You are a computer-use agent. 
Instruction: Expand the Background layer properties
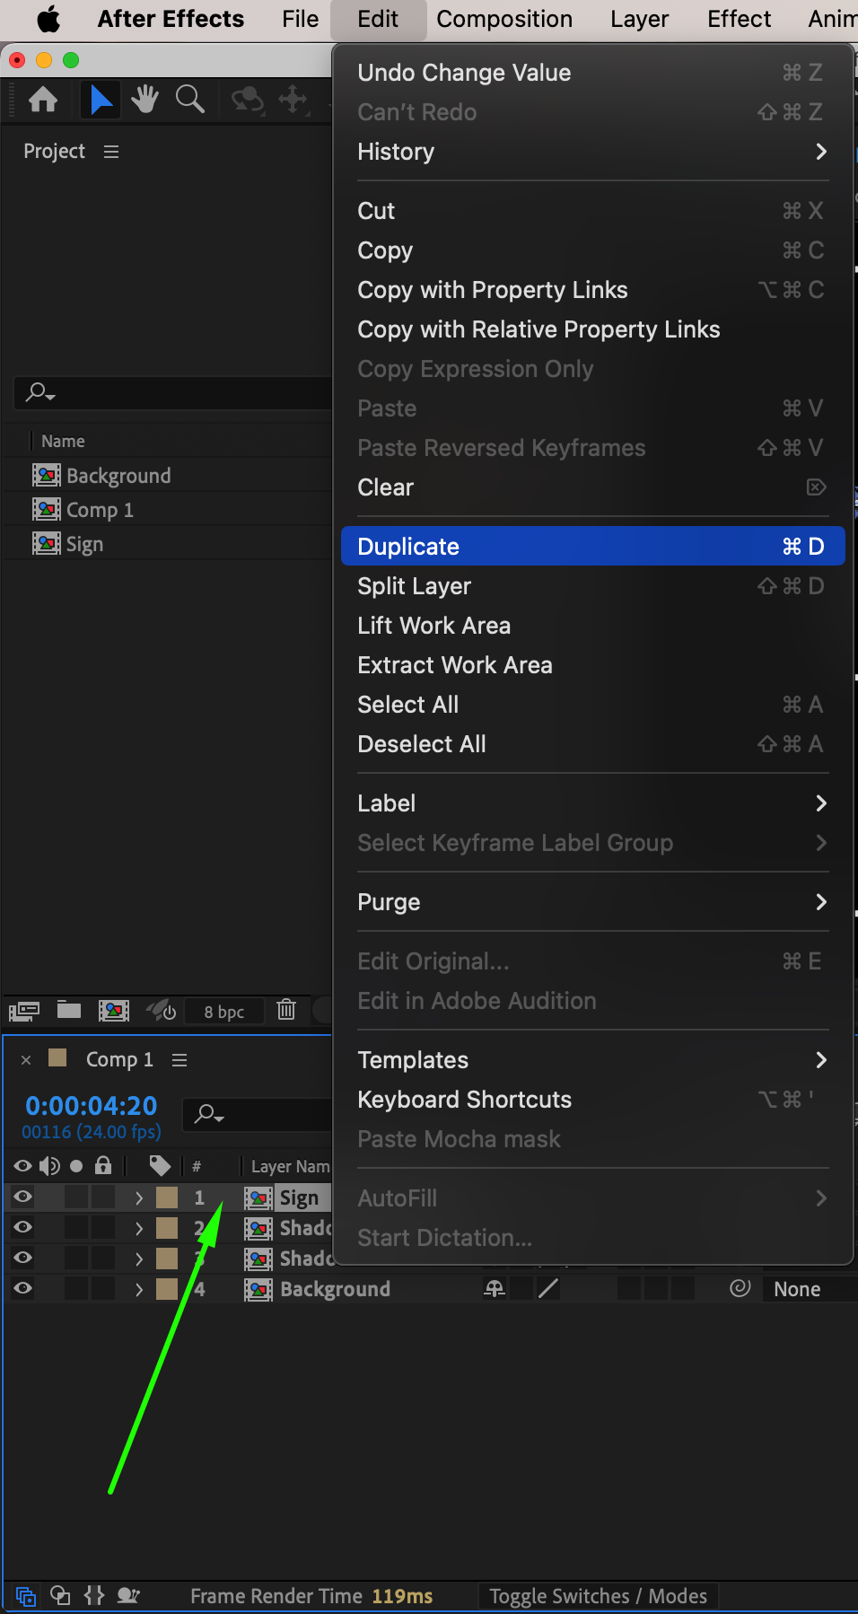click(x=139, y=1289)
